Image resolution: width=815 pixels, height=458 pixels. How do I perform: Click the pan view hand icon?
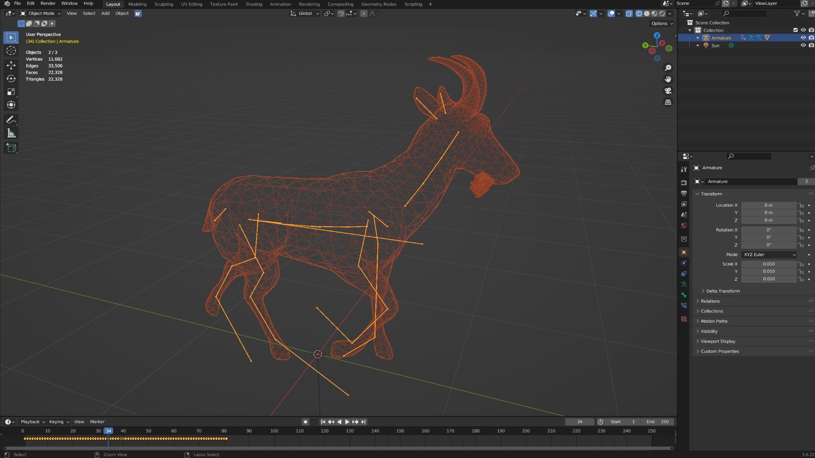[x=668, y=79]
